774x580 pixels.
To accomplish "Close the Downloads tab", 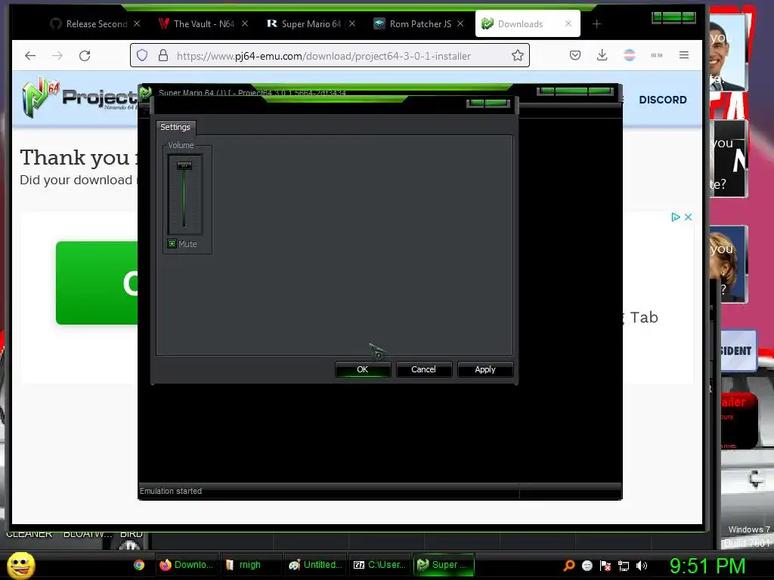I will pyautogui.click(x=568, y=23).
